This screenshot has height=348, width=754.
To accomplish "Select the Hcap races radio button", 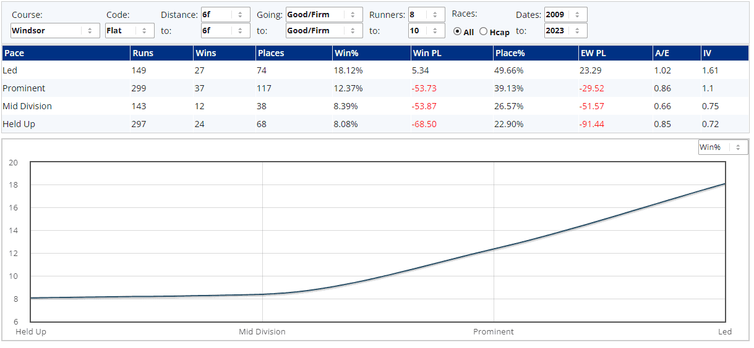I will pos(484,32).
